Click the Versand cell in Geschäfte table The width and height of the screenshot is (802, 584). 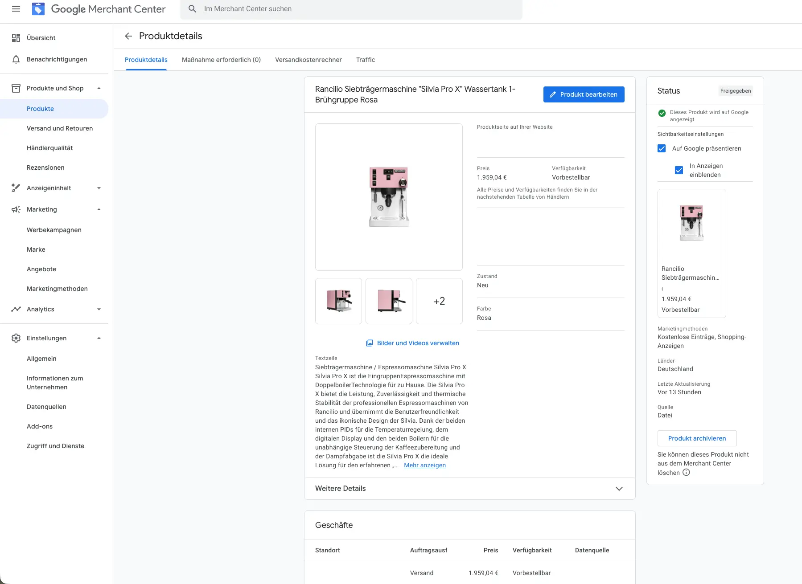pyautogui.click(x=422, y=573)
